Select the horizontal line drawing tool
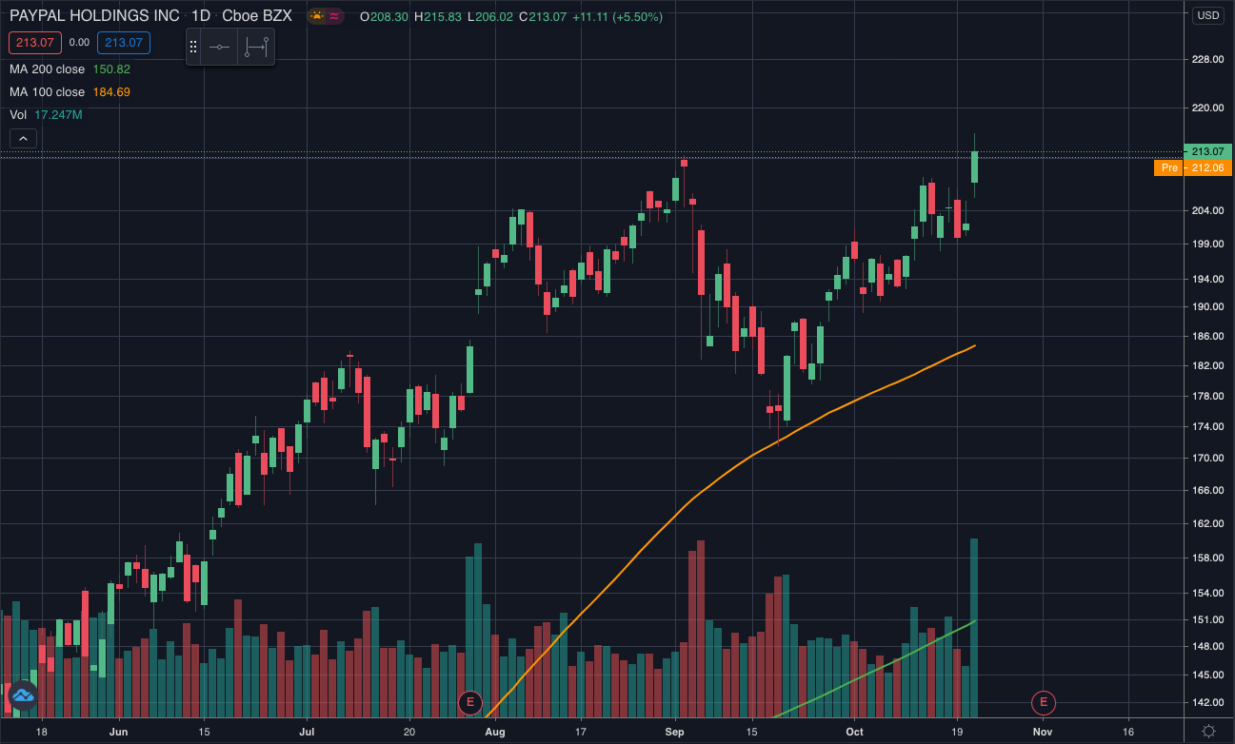1235x744 pixels. coord(220,47)
